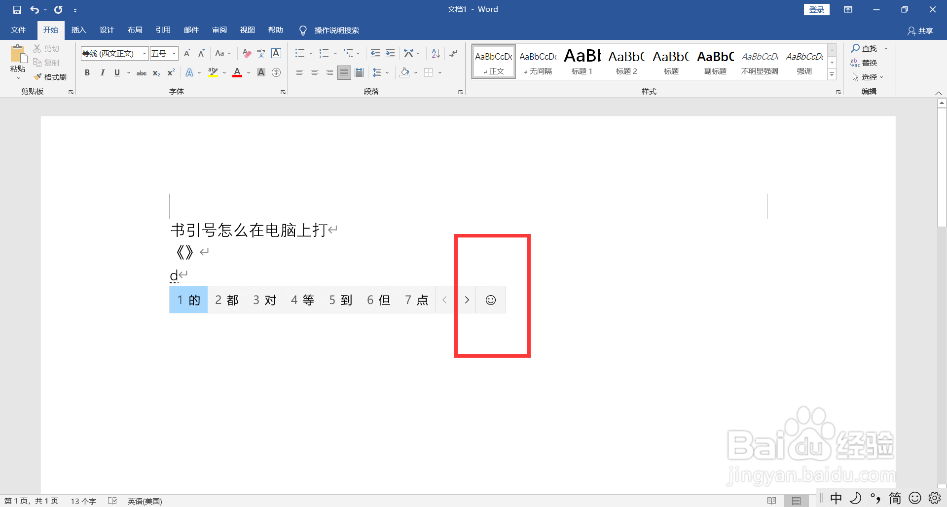Screen dimensions: 947x507
Task: Increase the font size
Action: [x=187, y=53]
